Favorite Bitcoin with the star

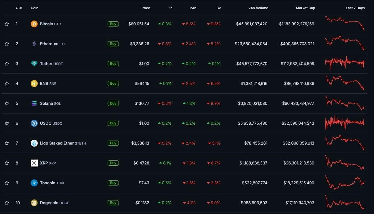click(7, 24)
